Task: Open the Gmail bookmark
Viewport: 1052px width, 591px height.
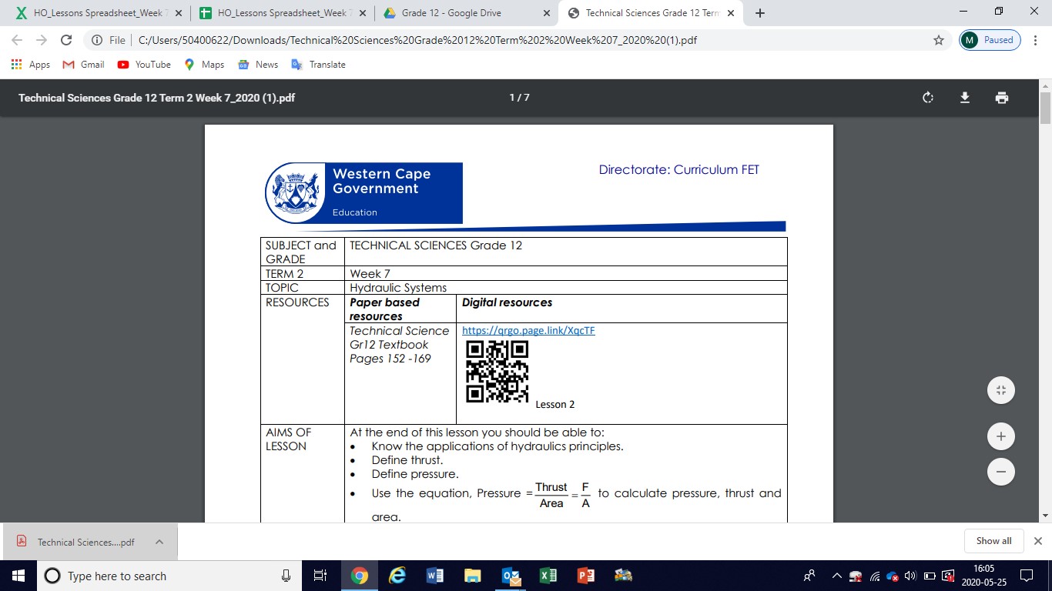Action: coord(83,65)
